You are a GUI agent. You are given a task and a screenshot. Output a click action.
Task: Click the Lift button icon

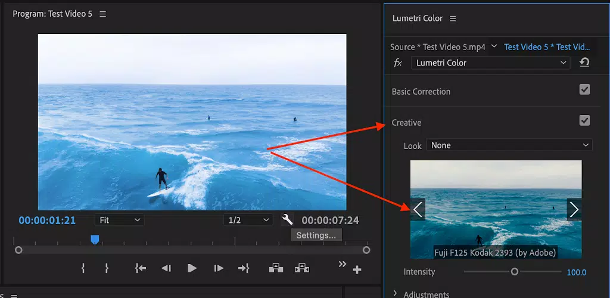click(x=276, y=268)
